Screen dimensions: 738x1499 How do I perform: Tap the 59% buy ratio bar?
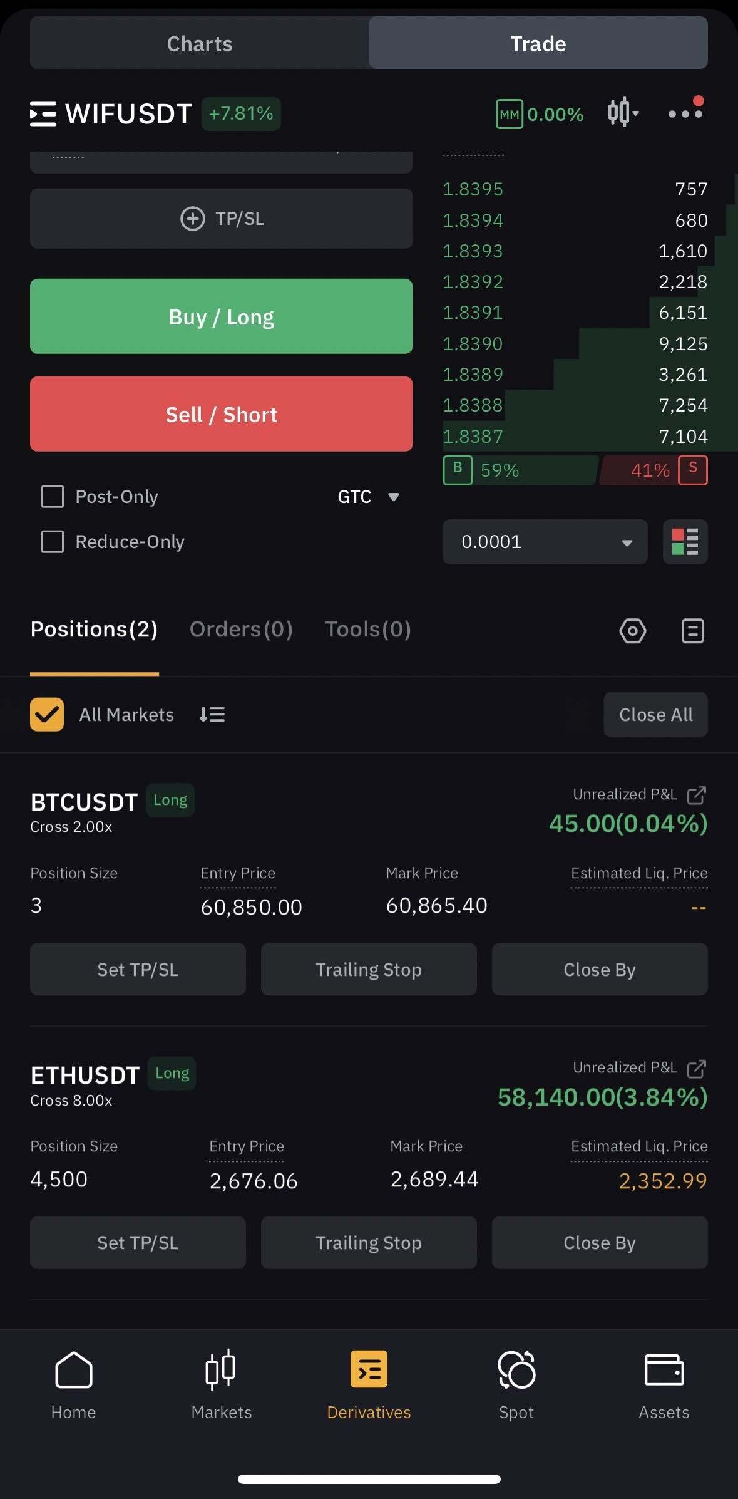tap(520, 470)
